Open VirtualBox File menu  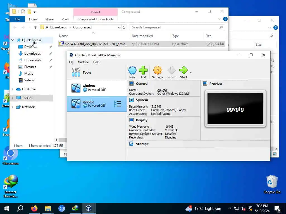[x=71, y=62]
